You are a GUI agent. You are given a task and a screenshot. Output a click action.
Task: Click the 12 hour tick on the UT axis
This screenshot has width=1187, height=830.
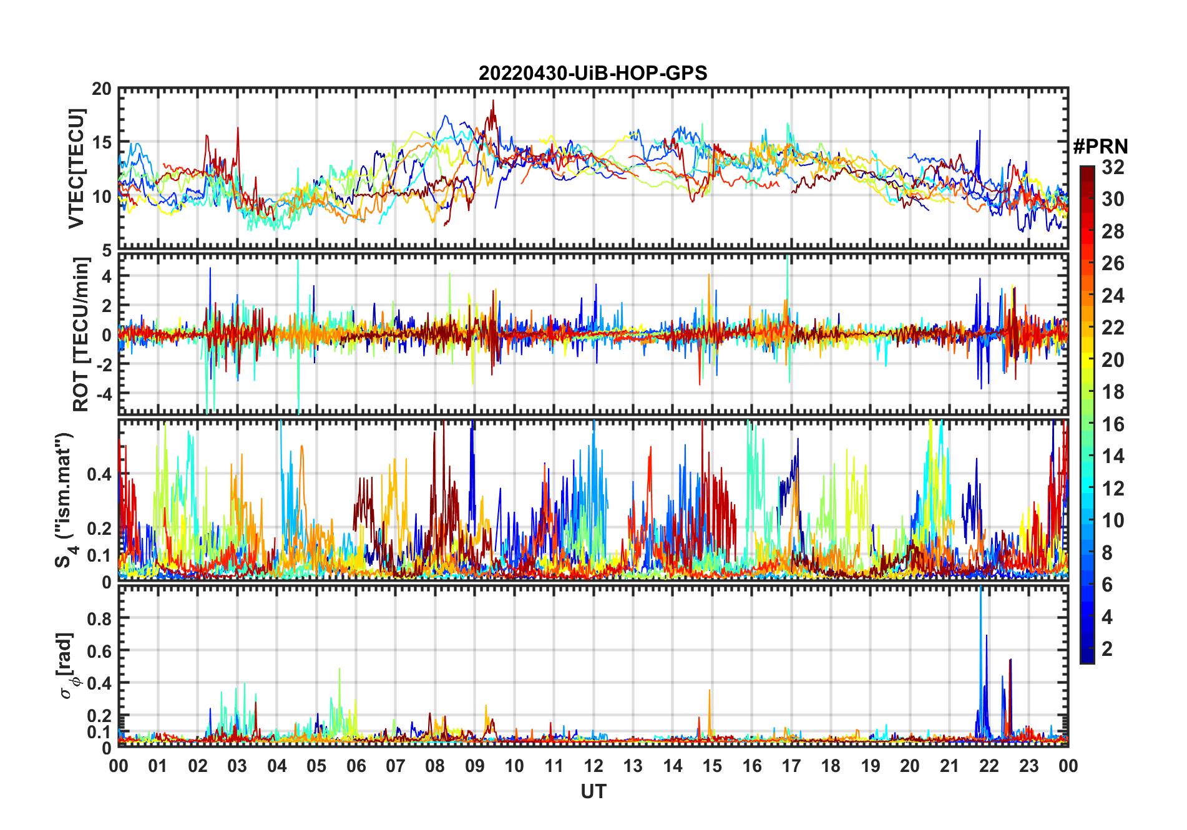[593, 766]
